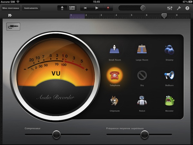Select the Large Room effect icon
193x145 pixels.
142,49
